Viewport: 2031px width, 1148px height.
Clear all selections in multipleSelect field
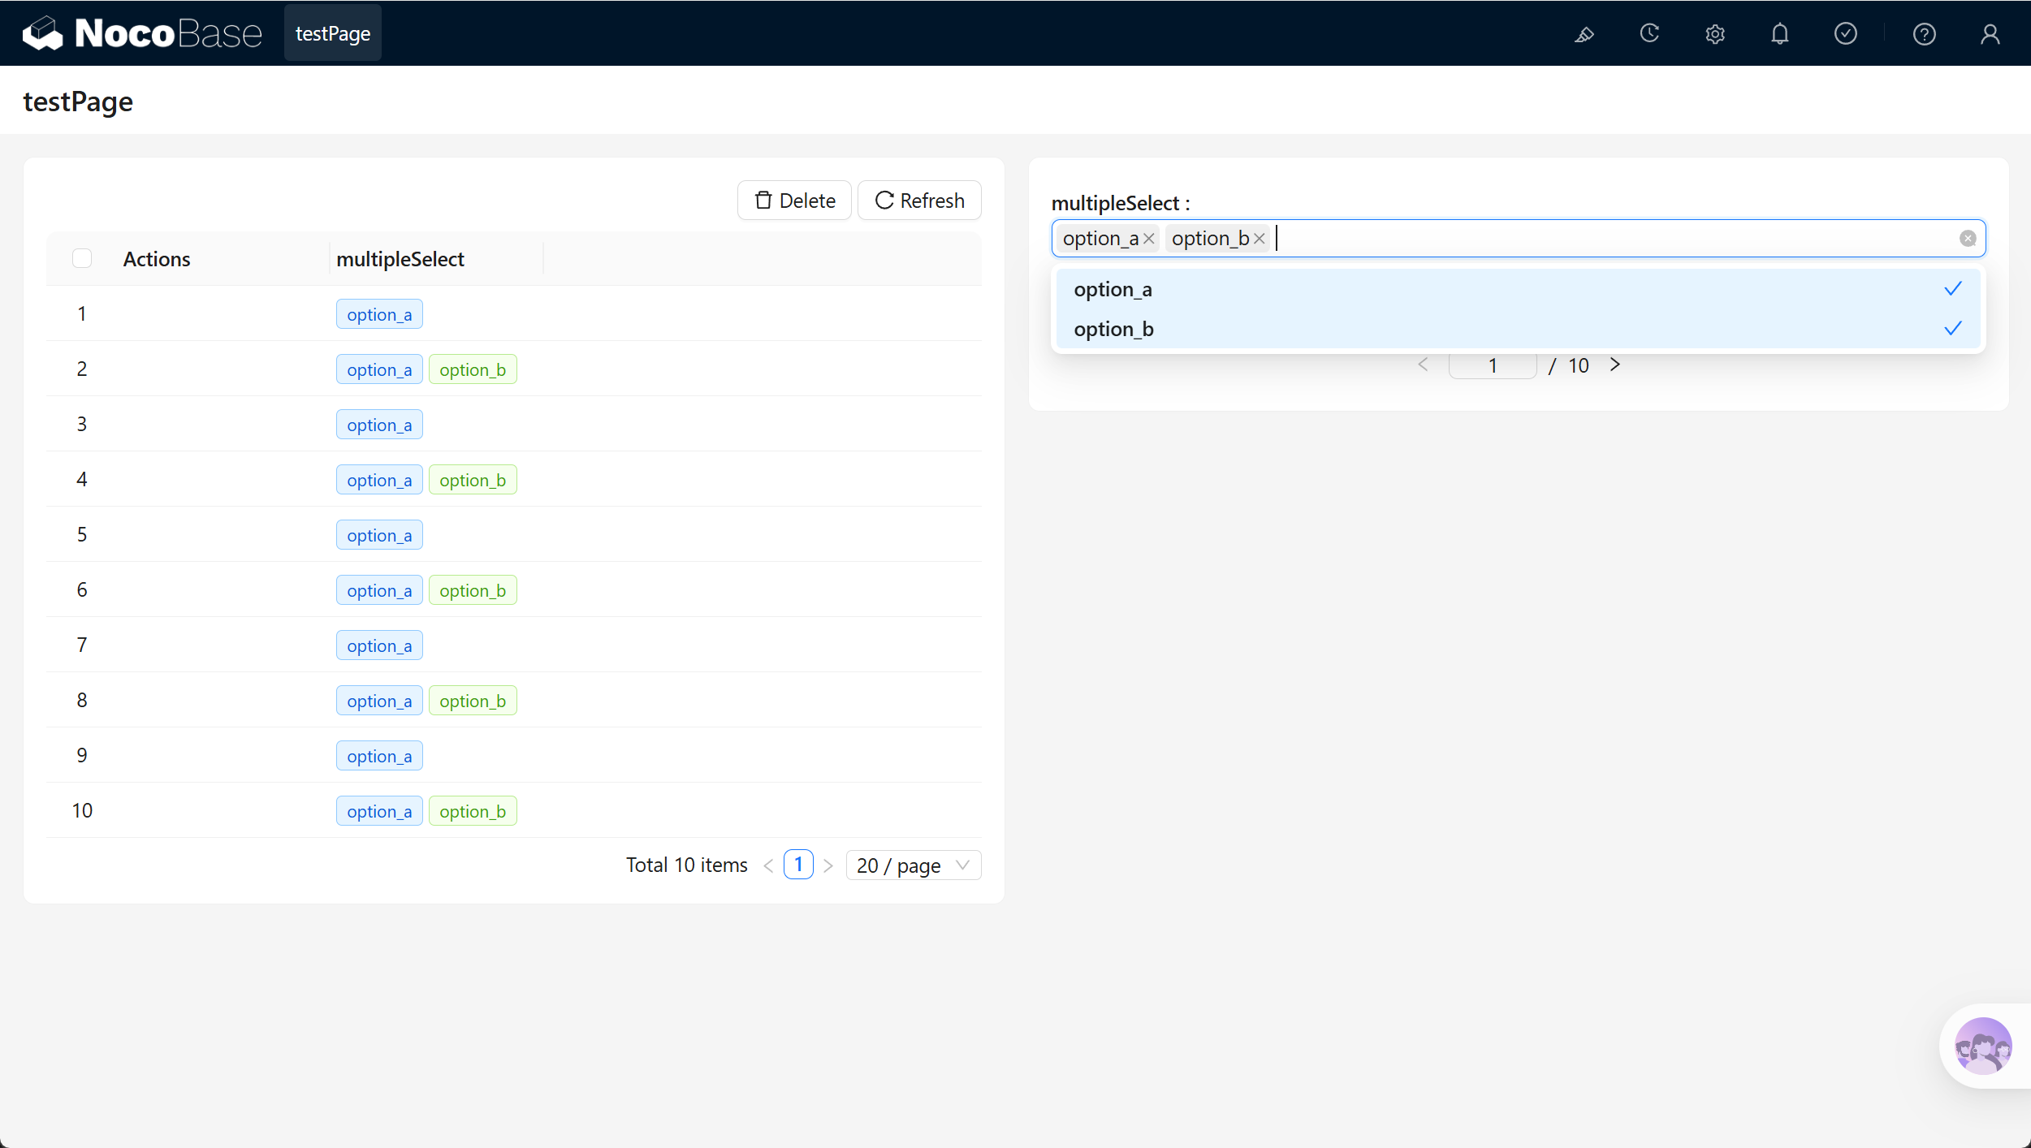[x=1968, y=239]
